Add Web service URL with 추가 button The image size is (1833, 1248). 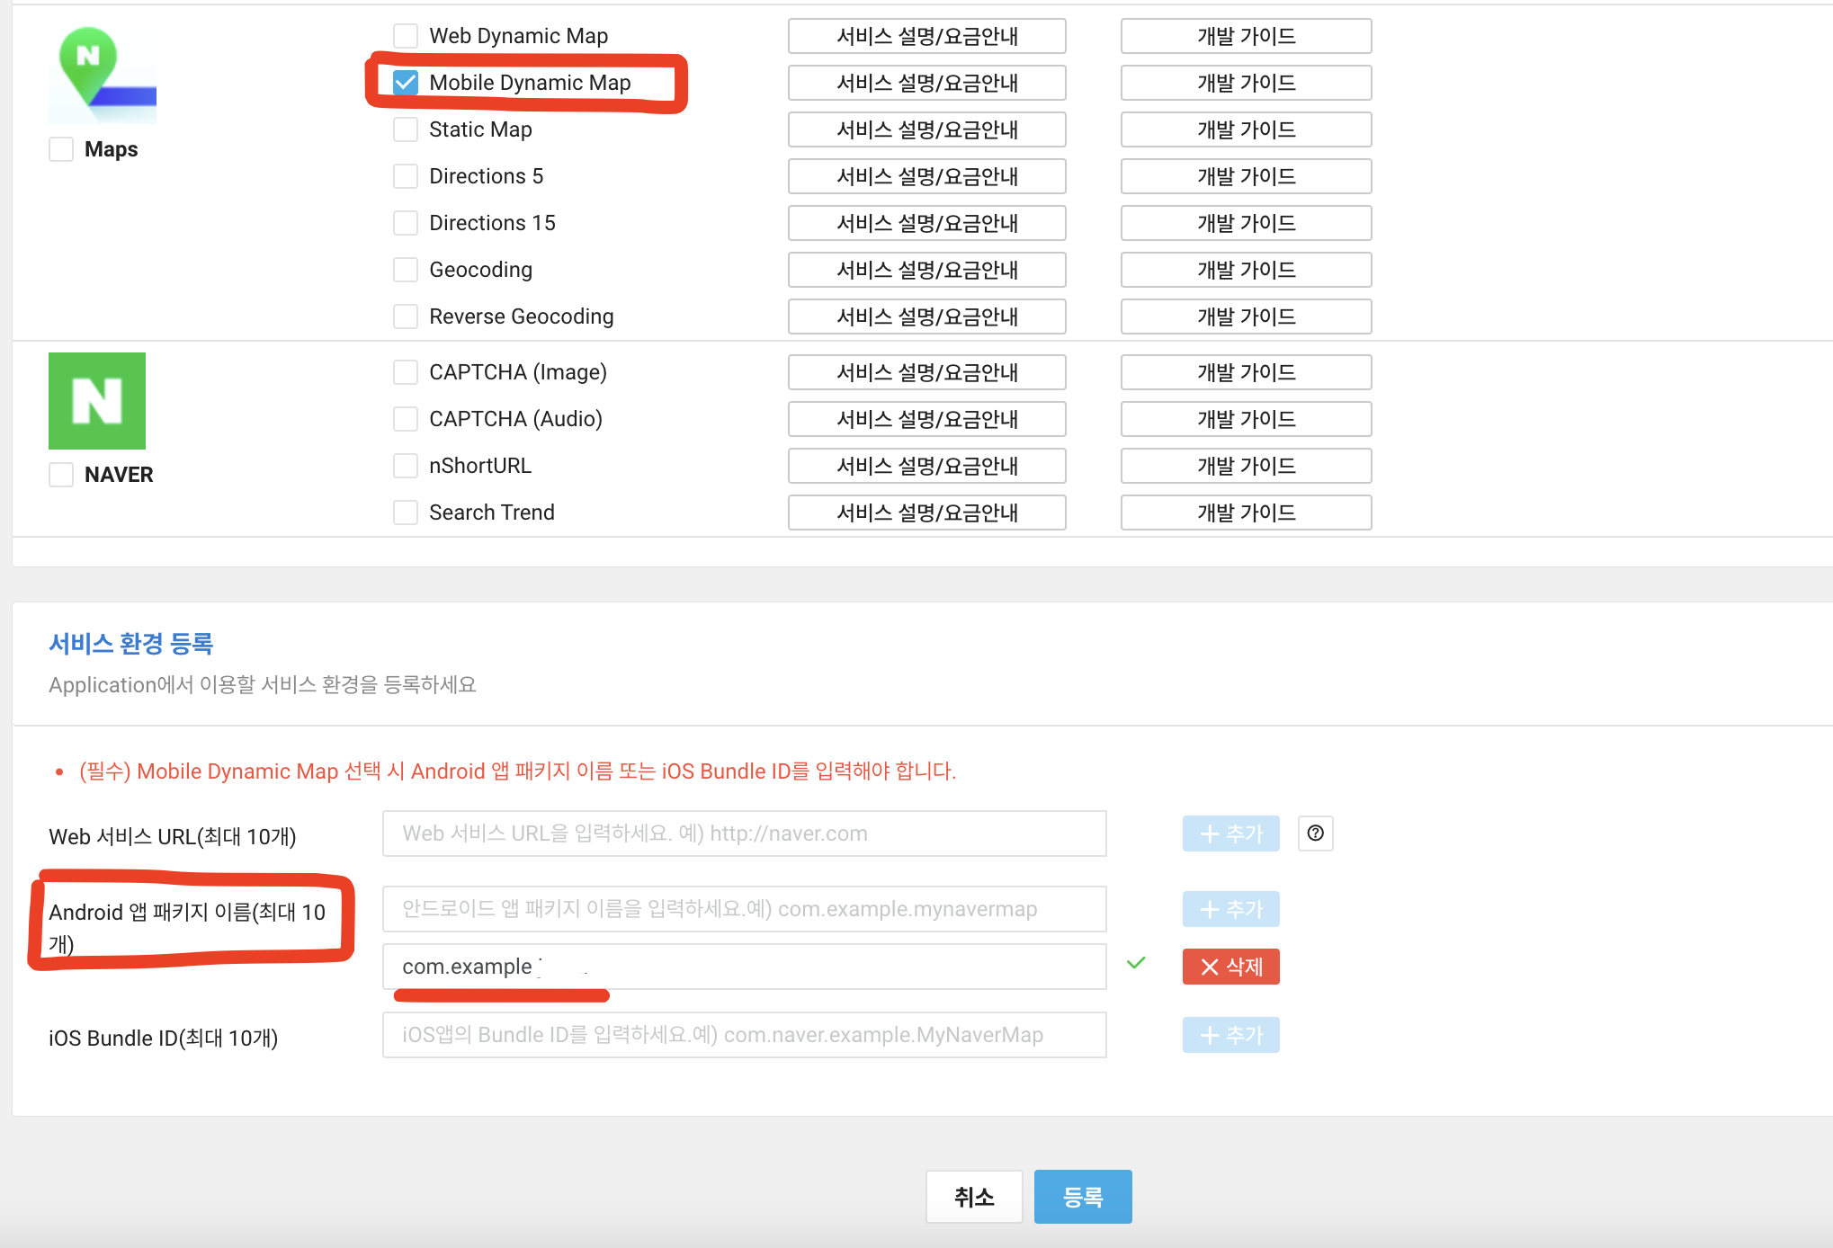click(1230, 833)
